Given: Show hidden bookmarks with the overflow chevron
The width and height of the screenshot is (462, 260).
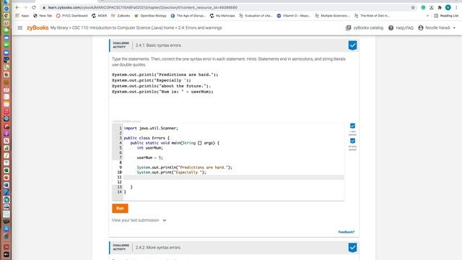Looking at the screenshot, I should [427, 16].
